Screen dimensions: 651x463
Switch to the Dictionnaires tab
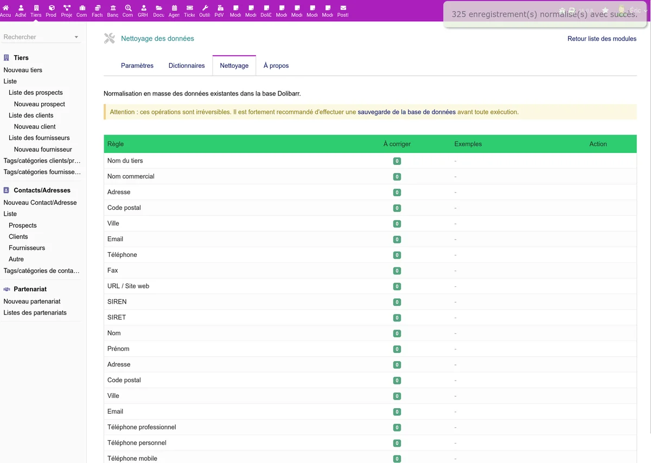[x=187, y=66]
